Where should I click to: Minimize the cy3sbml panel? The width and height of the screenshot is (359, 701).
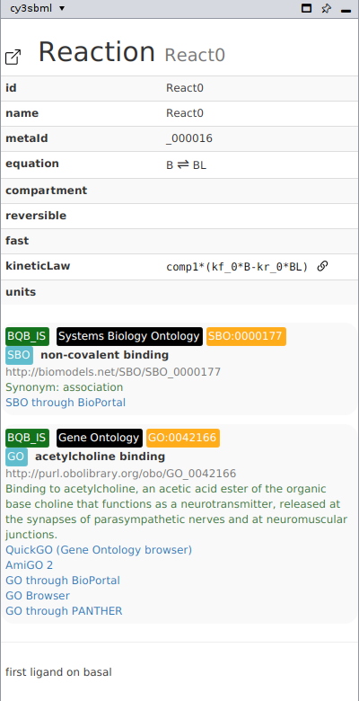[346, 11]
